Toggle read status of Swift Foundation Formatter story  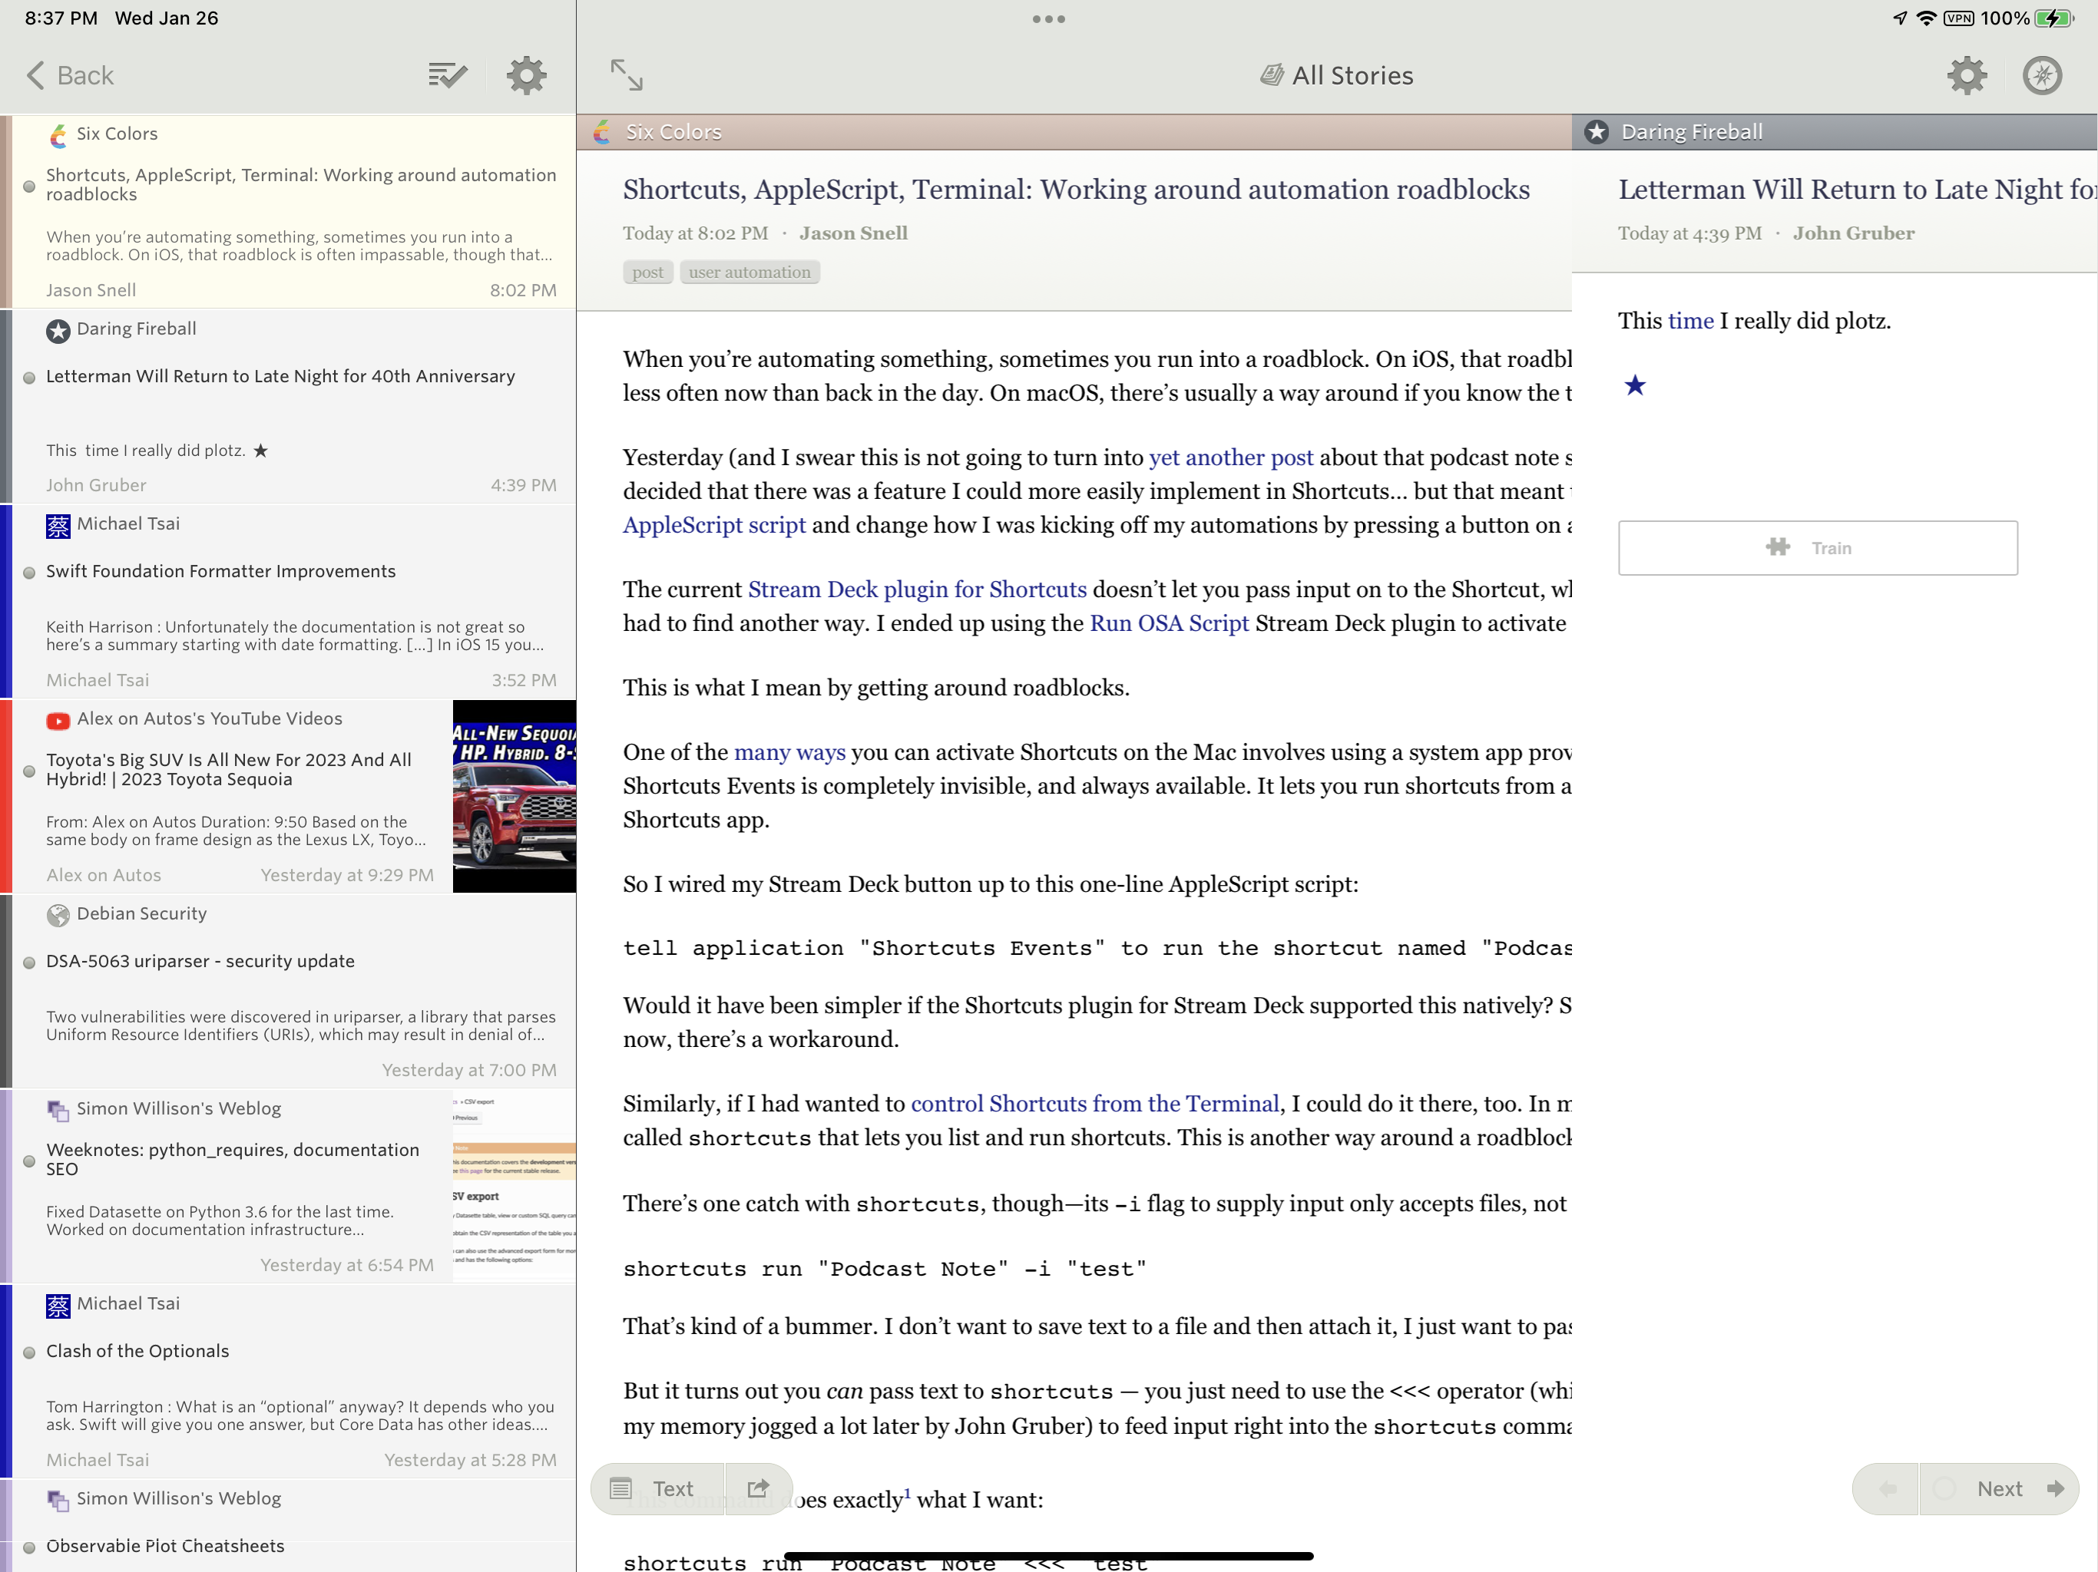[x=29, y=572]
